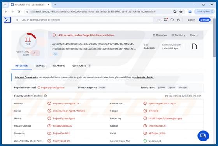Viewport: 218px width, 146px height.
Task: Click the VirusTotal logo icon
Action: click(7, 20)
